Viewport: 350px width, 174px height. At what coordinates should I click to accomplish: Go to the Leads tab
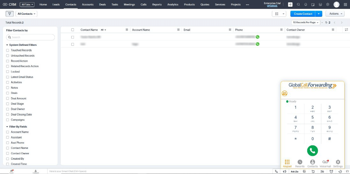pos(56,4)
